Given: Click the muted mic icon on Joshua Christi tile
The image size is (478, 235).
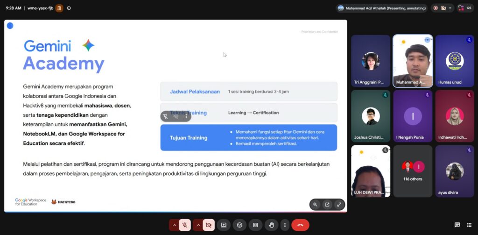Looking at the screenshot, I should click(385, 95).
